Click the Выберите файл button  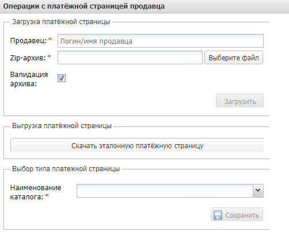[234, 57]
